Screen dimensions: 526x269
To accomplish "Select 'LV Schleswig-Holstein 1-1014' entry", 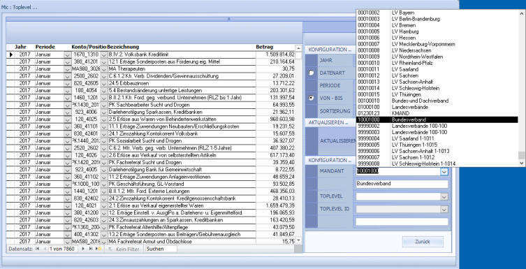I will pyautogui.click(x=437, y=163).
